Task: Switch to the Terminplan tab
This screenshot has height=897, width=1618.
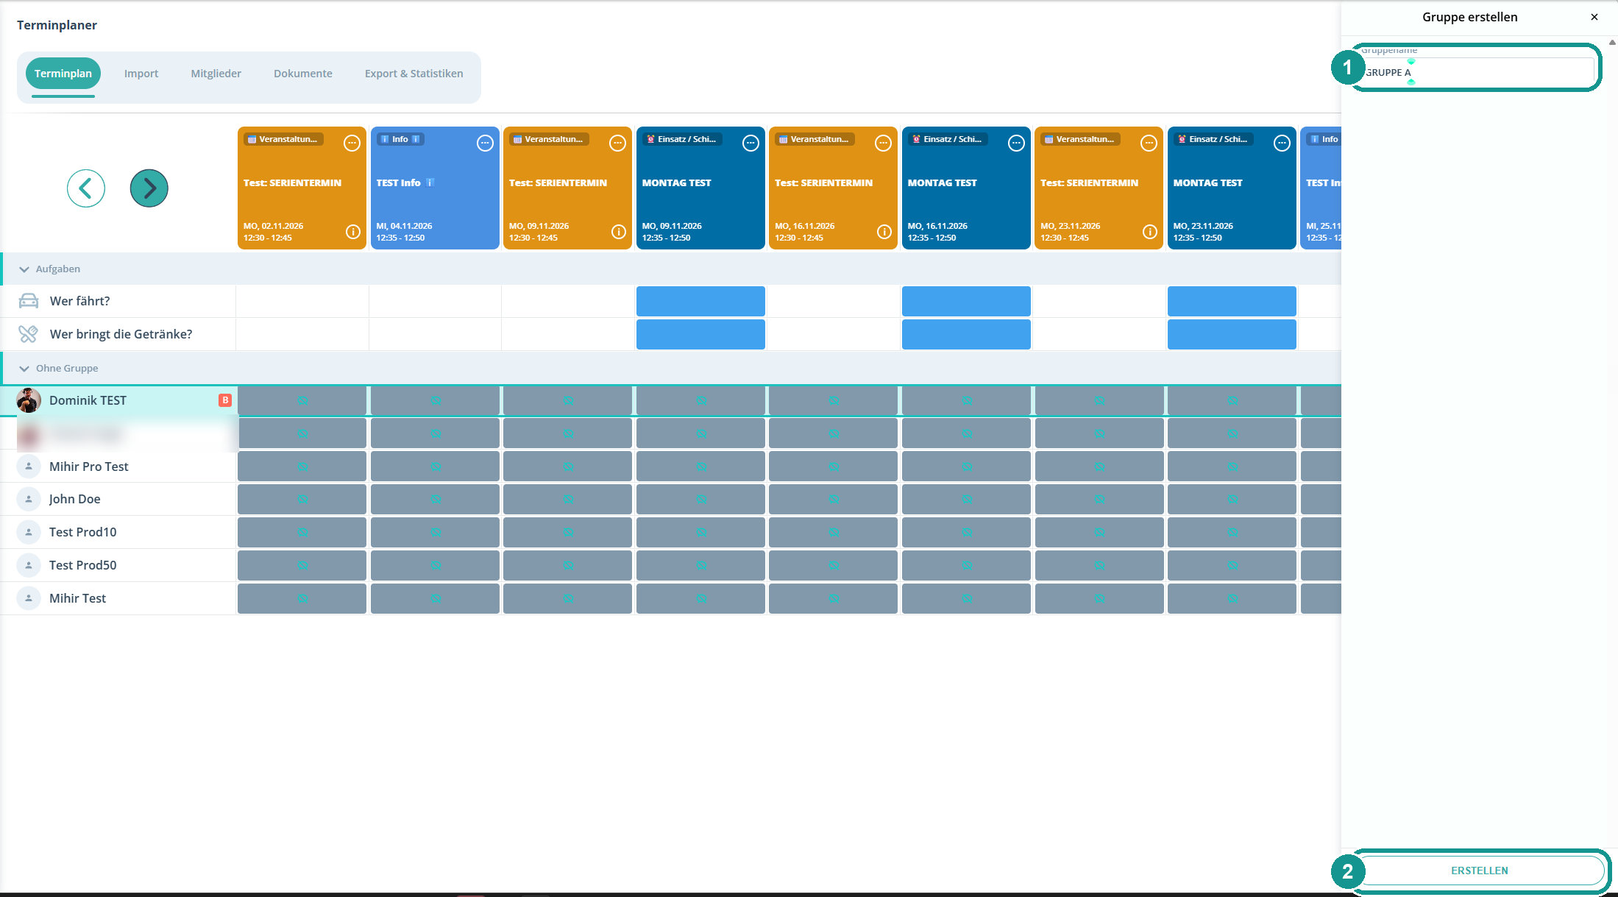Action: point(63,74)
